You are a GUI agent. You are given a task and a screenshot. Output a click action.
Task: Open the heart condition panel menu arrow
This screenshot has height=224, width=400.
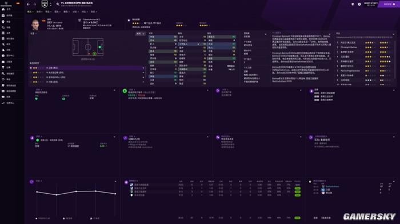(114, 90)
